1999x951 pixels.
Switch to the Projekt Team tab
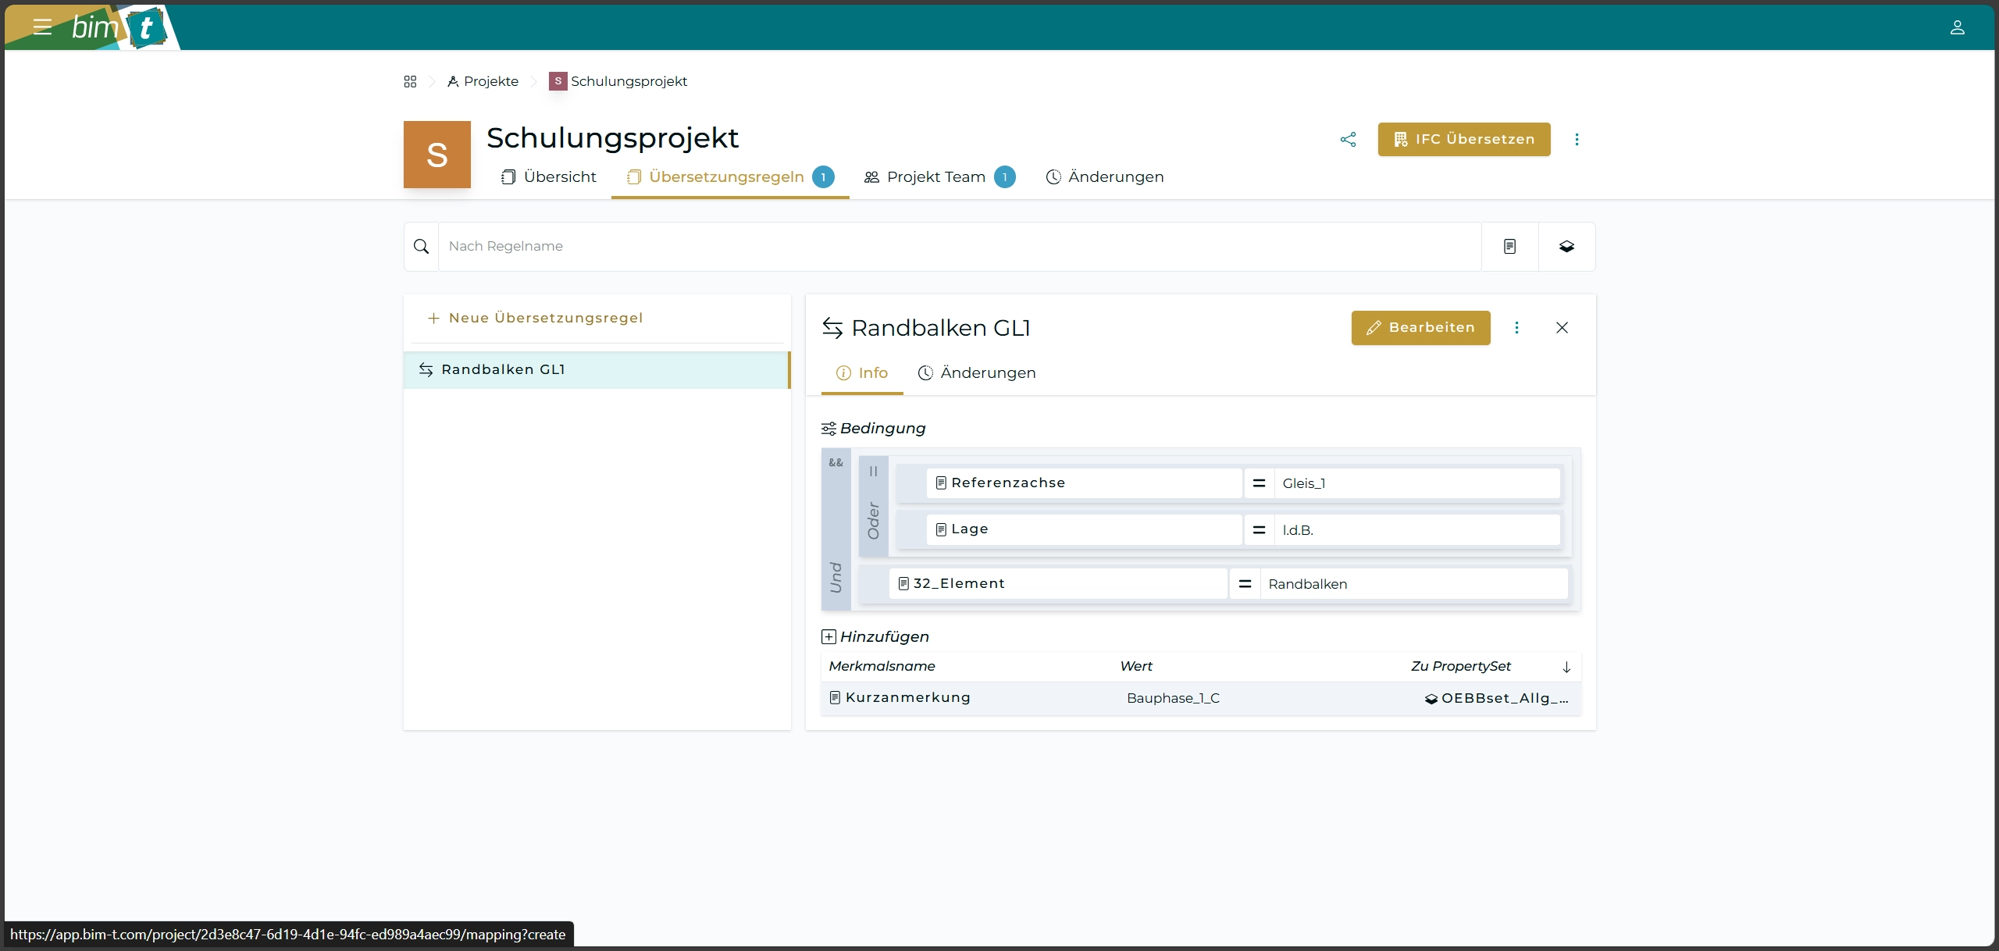coord(937,177)
